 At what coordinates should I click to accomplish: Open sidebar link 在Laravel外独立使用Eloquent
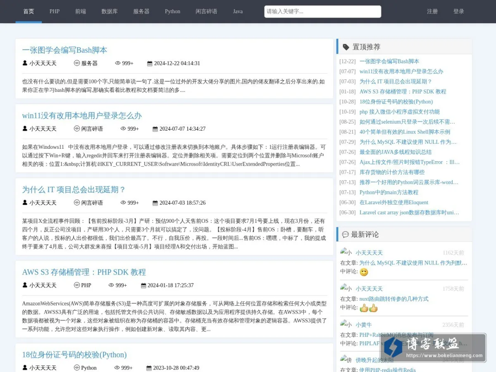click(394, 203)
